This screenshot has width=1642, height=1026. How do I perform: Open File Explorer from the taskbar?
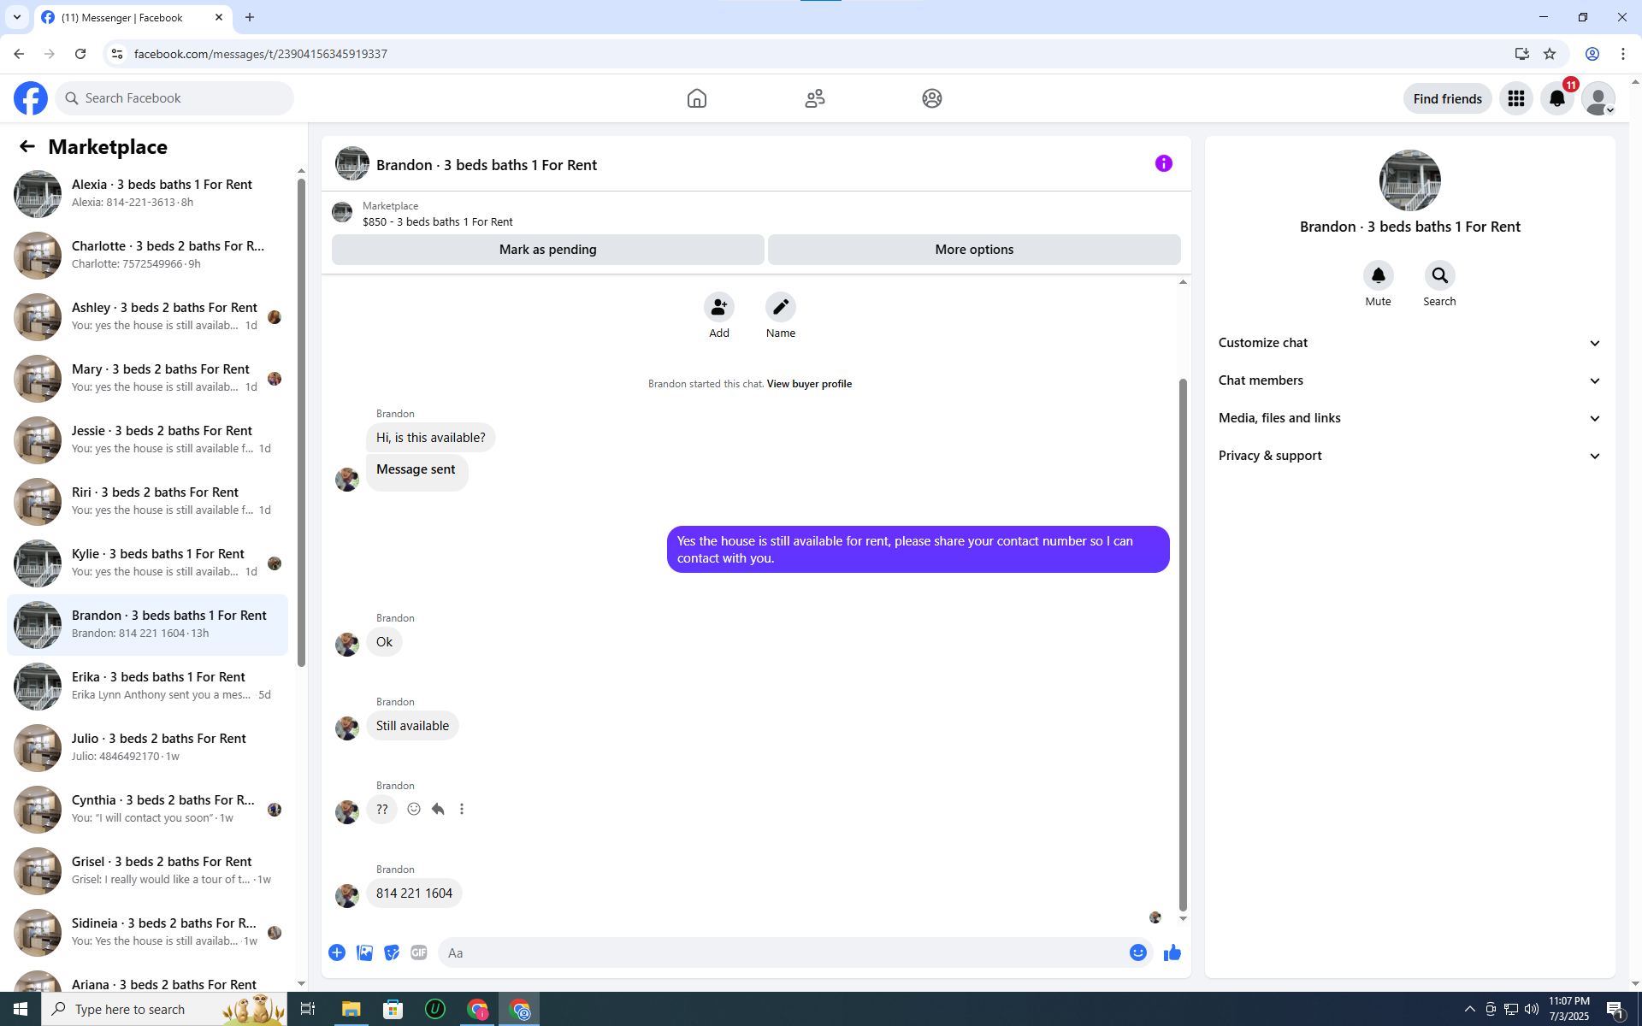click(x=351, y=1009)
